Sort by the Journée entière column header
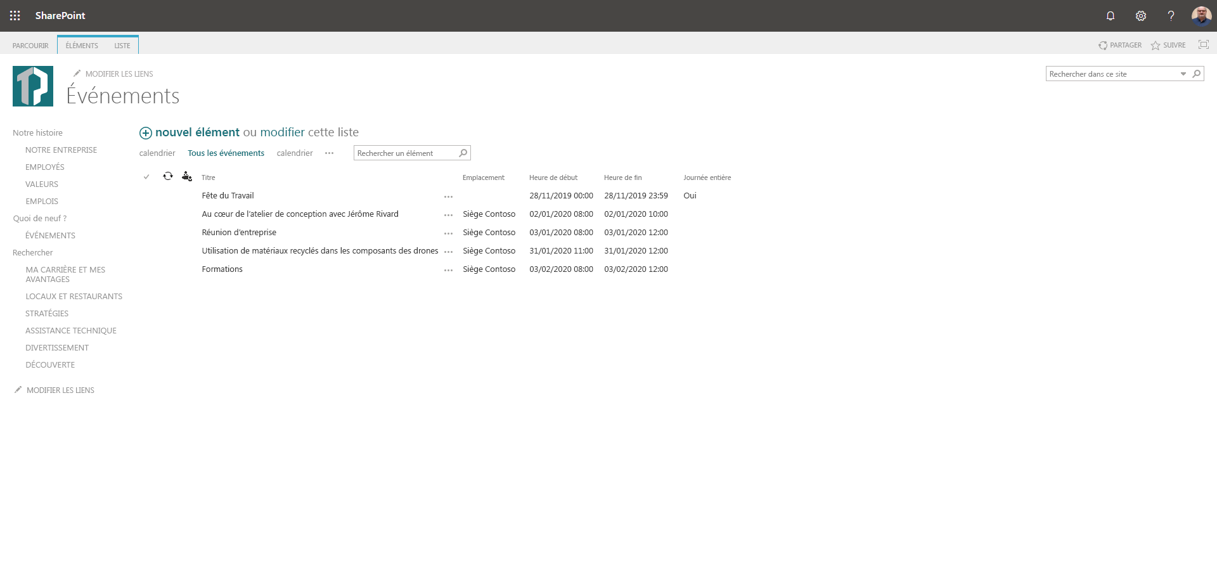 pyautogui.click(x=707, y=177)
